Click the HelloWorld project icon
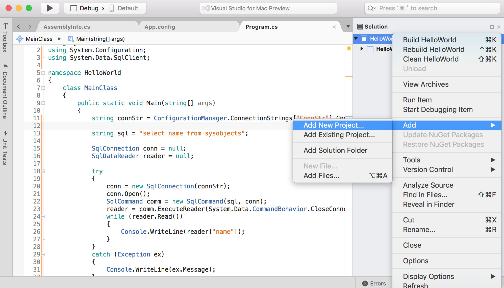504x288 pixels. click(370, 49)
